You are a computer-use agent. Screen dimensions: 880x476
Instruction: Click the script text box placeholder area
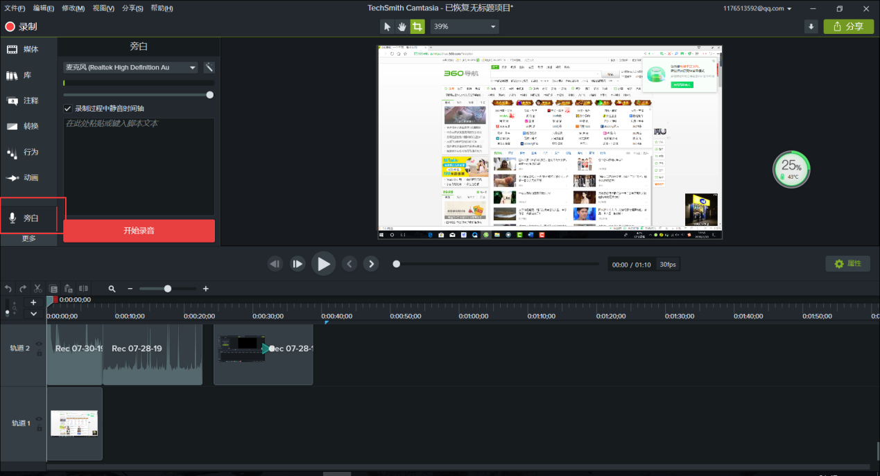click(139, 166)
